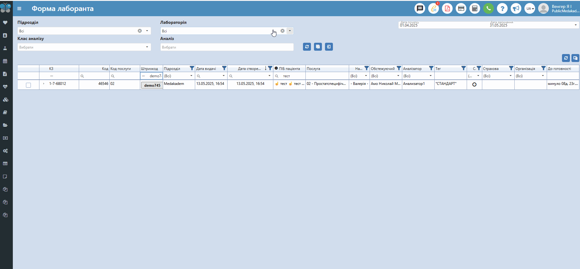The image size is (580, 269).
Task: Open the book sidebar icon
Action: [5, 112]
